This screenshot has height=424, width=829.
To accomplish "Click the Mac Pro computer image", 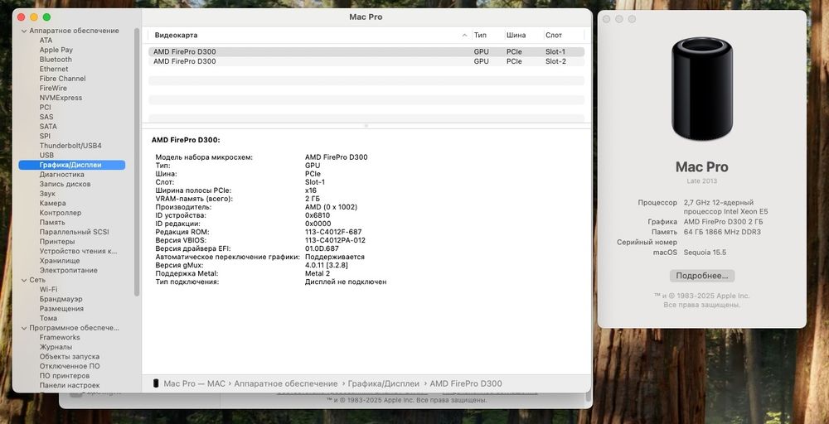I will (701, 89).
